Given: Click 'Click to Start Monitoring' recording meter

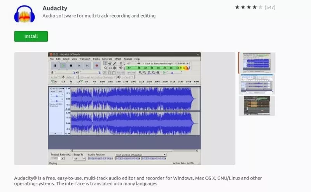Looking at the screenshot, I should [158, 63].
